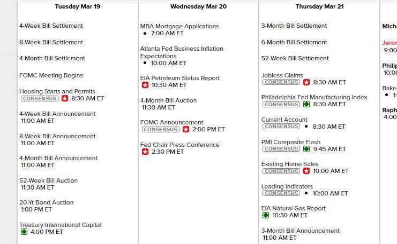This screenshot has width=397, height=244.
Task: Open MBA Mortgage Applications event
Action: (x=179, y=26)
